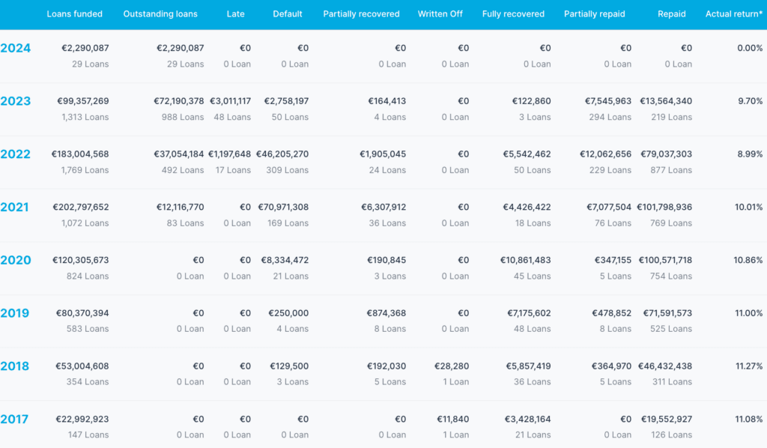Click the Actual return* column header
This screenshot has height=448, width=767.
(733, 14)
